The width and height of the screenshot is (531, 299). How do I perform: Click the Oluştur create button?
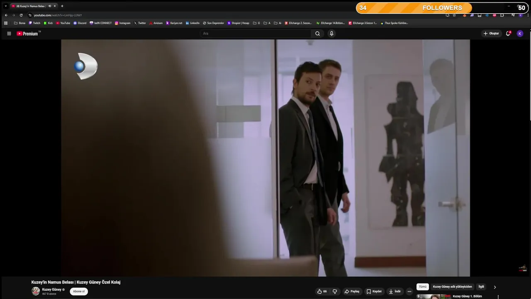point(491,34)
